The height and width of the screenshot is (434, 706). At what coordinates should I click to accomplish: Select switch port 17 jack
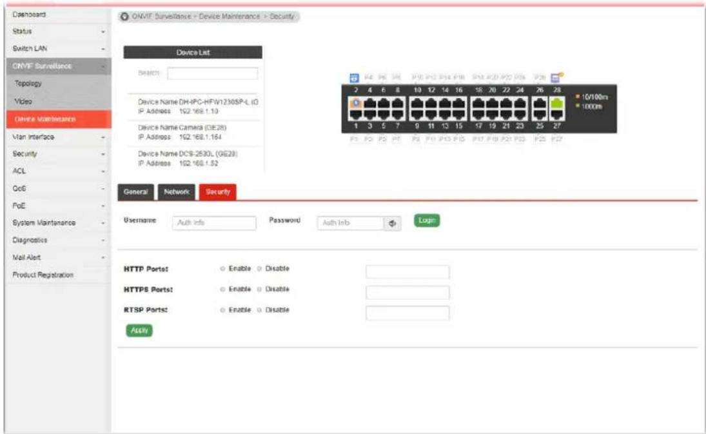pos(478,115)
